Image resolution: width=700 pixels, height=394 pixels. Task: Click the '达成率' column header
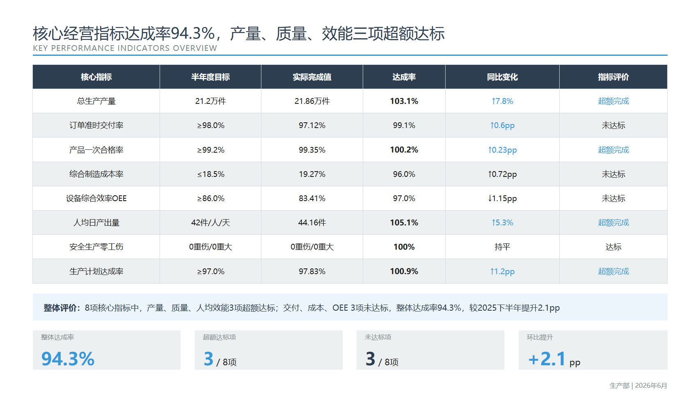click(404, 77)
